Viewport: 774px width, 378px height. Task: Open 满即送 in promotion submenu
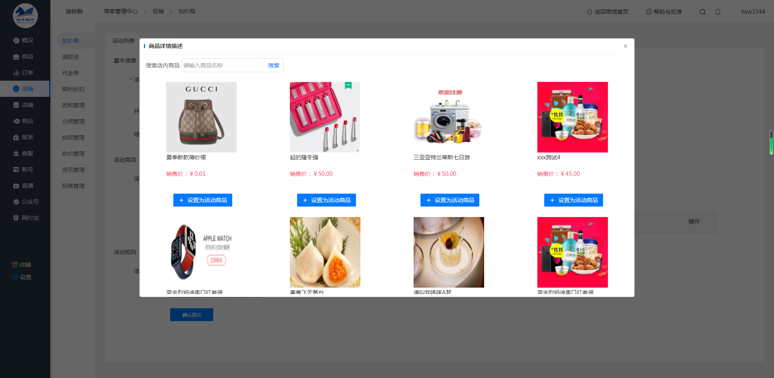point(71,57)
